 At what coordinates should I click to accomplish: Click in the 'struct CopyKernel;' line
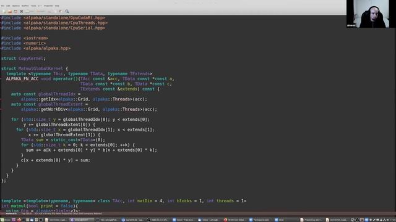pos(24,59)
